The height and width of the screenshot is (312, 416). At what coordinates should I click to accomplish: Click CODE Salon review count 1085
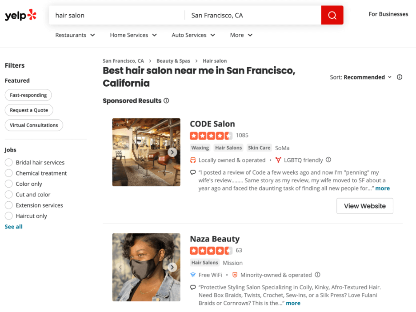click(242, 135)
